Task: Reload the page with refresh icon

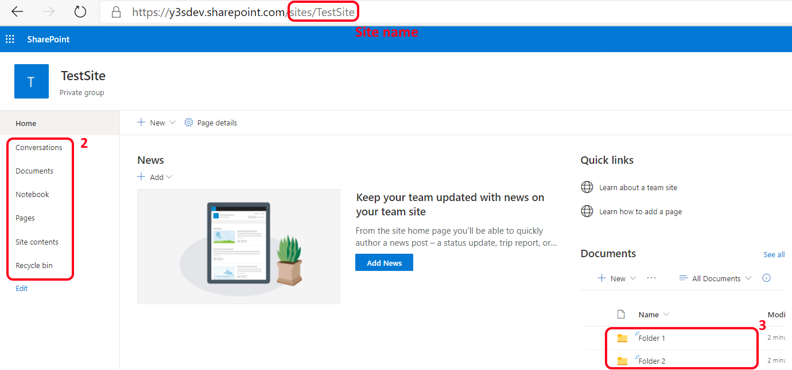Action: [80, 12]
